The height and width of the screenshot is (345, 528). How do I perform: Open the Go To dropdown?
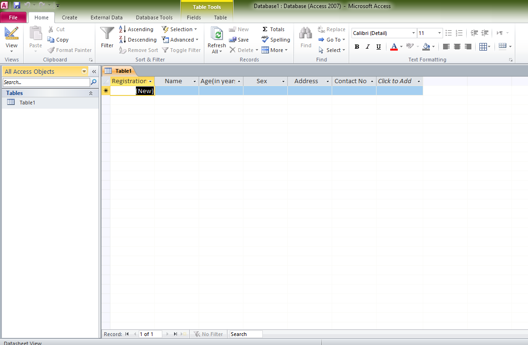(332, 40)
